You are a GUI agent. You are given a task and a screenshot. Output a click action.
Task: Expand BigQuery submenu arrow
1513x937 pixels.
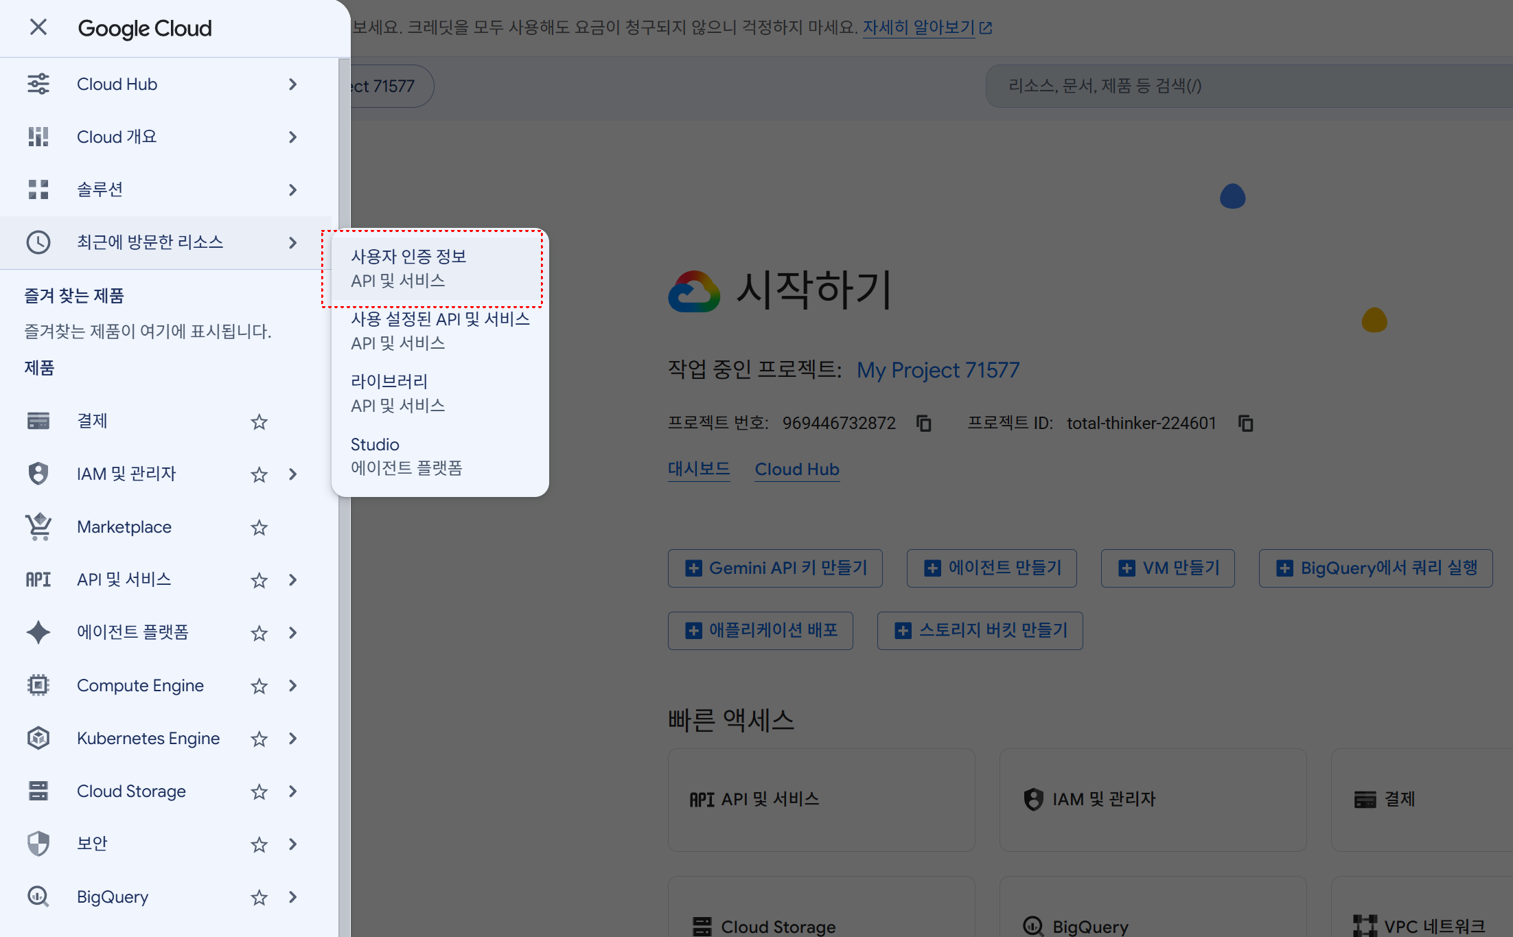pyautogui.click(x=293, y=897)
